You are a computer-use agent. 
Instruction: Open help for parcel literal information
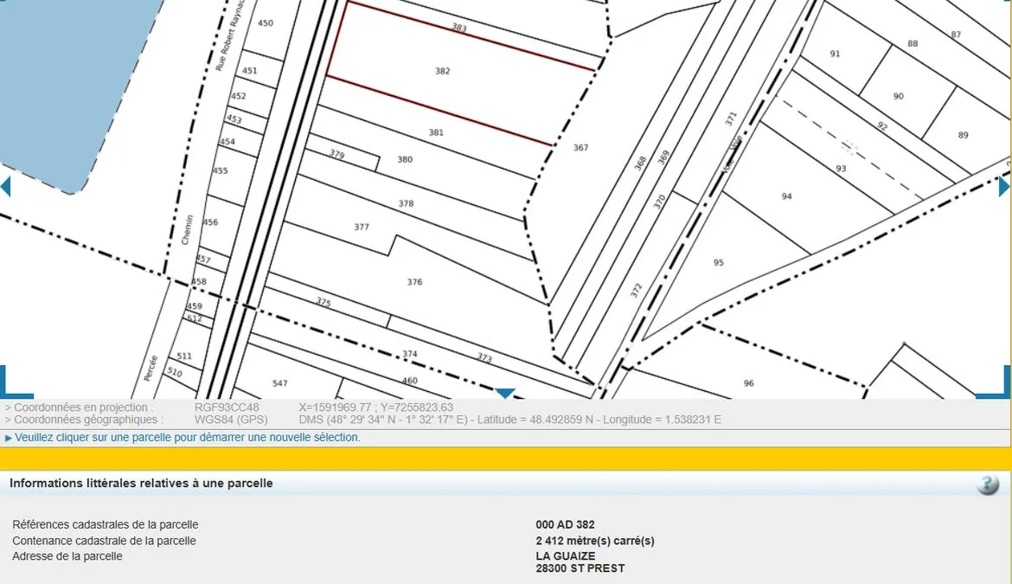(988, 484)
